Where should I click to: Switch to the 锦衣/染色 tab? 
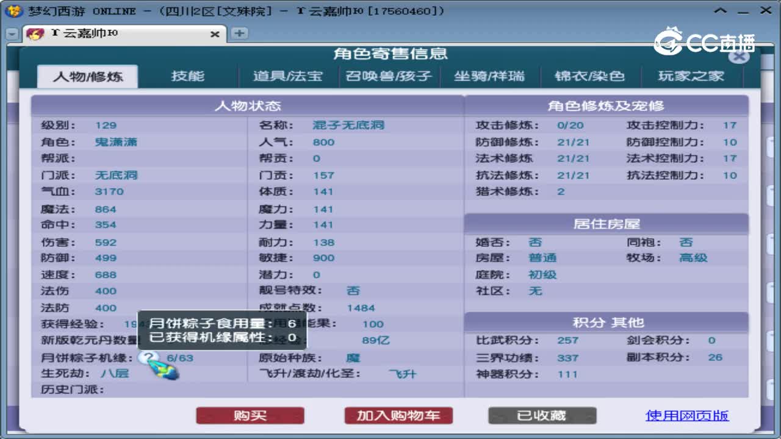click(x=589, y=76)
